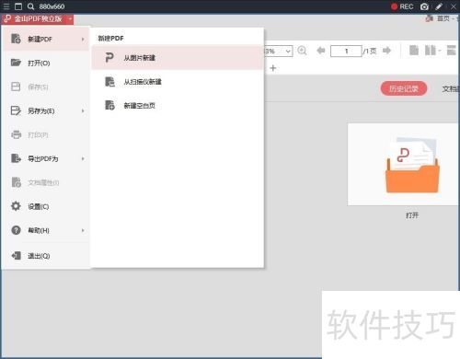Image resolution: width=460 pixels, height=359 pixels.
Task: Expand the 新建PDF submenu arrow
Action: [x=83, y=40]
